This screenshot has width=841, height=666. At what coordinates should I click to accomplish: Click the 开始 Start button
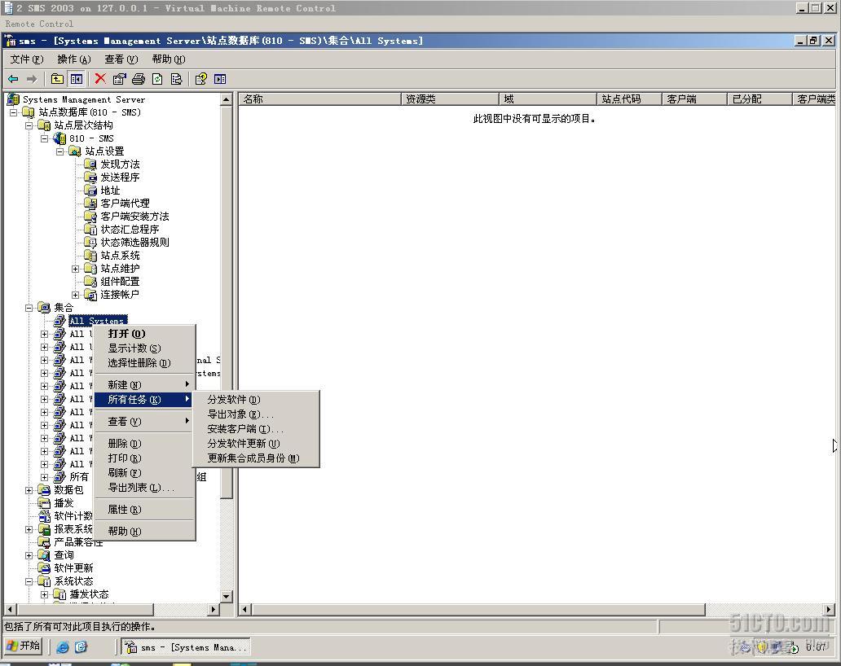[x=24, y=646]
